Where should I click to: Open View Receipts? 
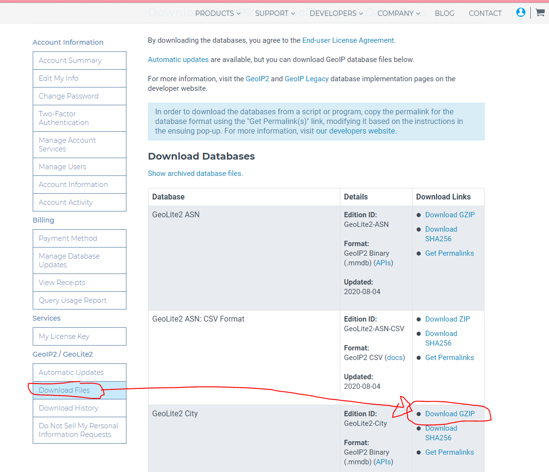79,283
